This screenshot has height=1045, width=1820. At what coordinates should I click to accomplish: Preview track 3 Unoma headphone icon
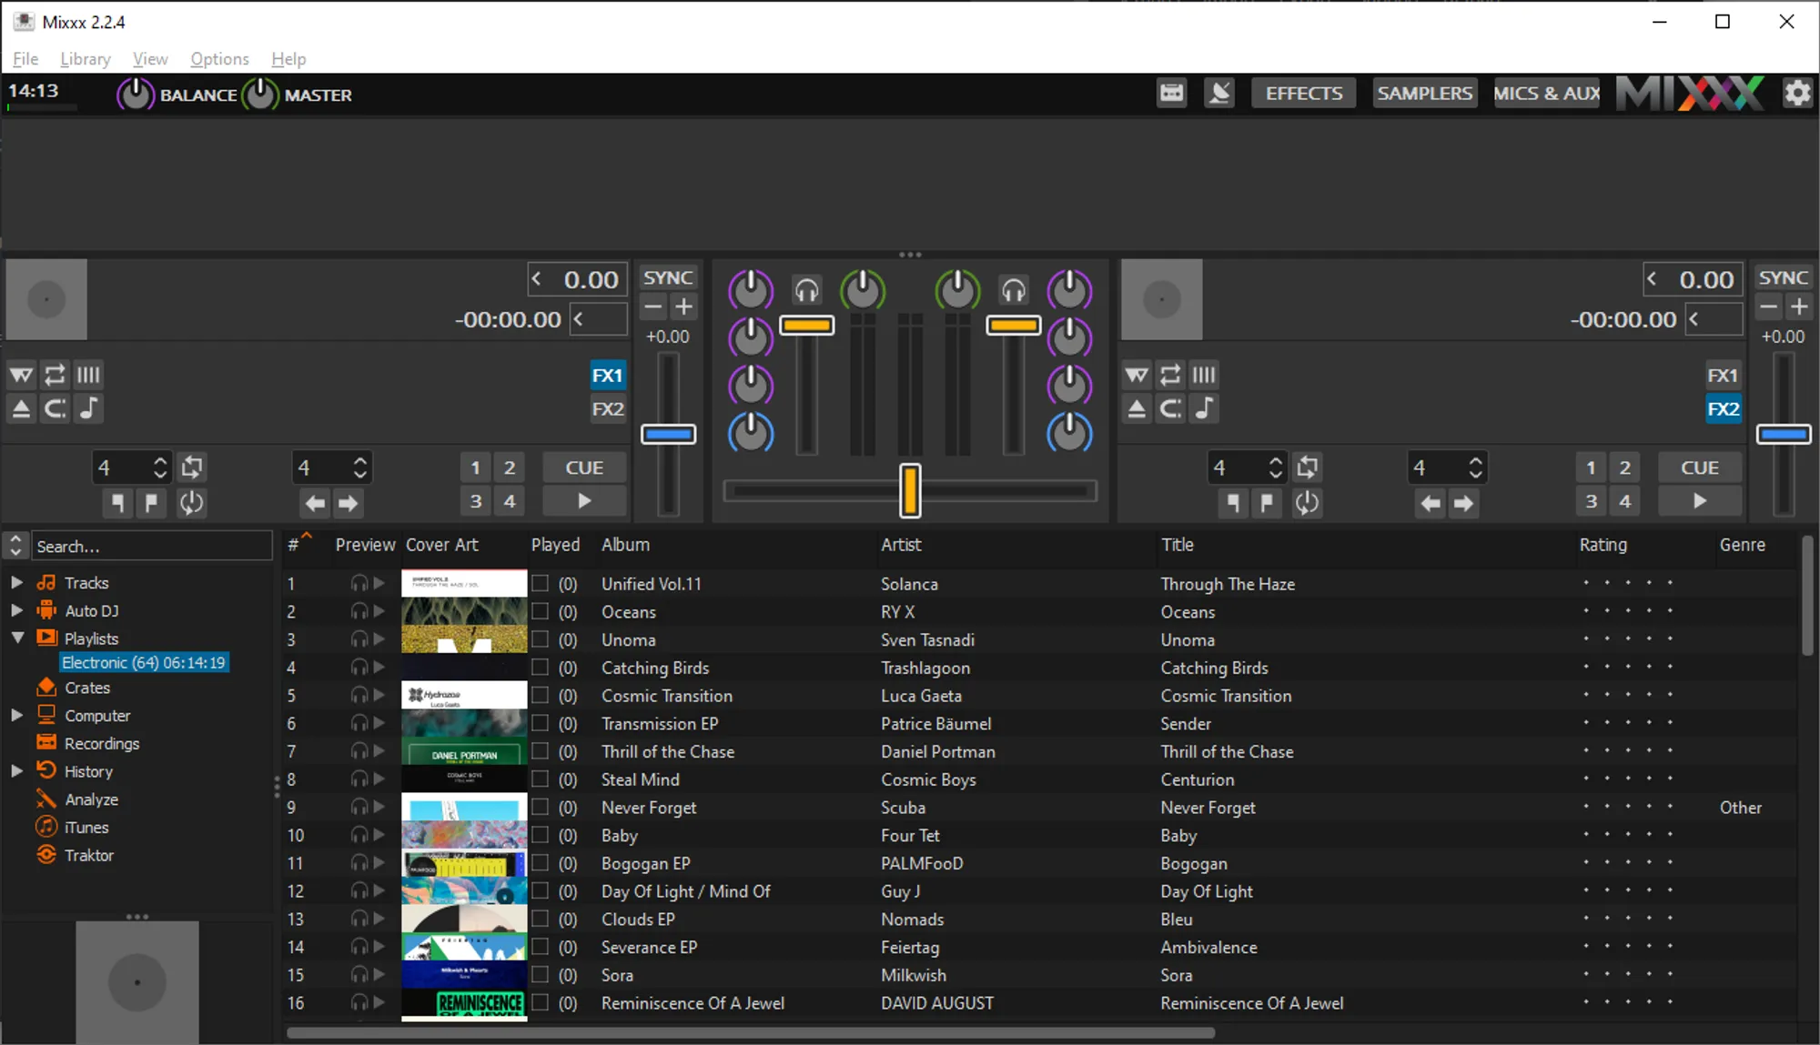coord(359,639)
